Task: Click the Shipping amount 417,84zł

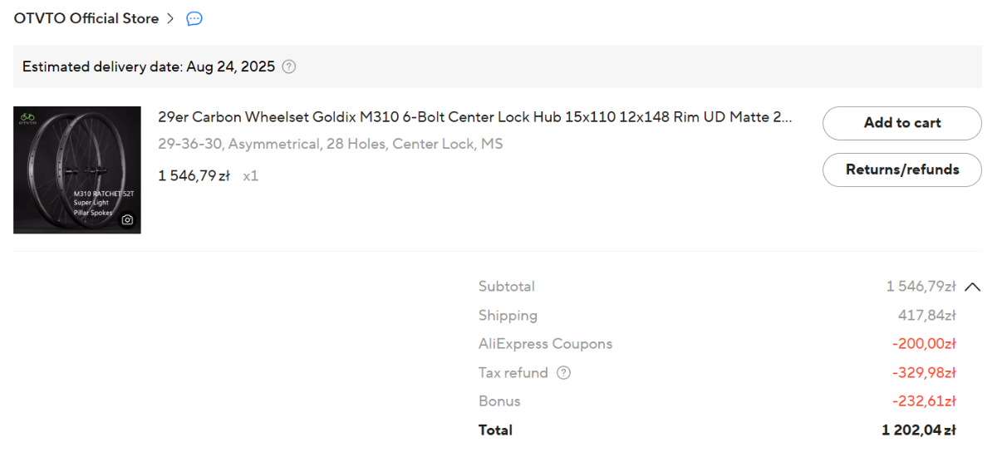Action: (x=927, y=316)
